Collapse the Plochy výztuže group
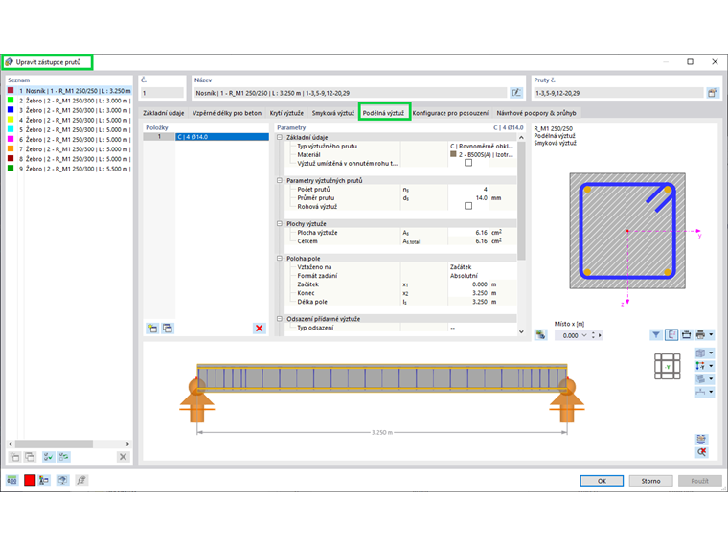 point(280,224)
